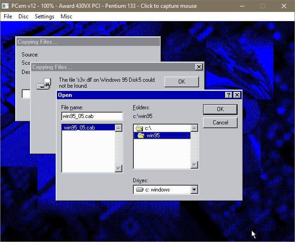The height and width of the screenshot is (242, 295).
Task: Click the File name label
Action: point(72,107)
